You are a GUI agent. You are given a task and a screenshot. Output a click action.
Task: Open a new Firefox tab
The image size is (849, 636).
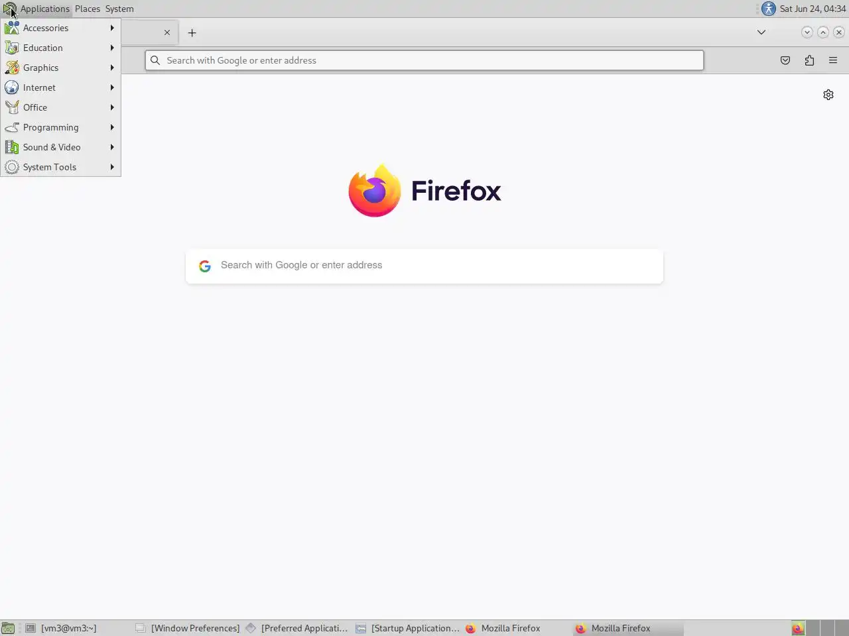click(192, 32)
